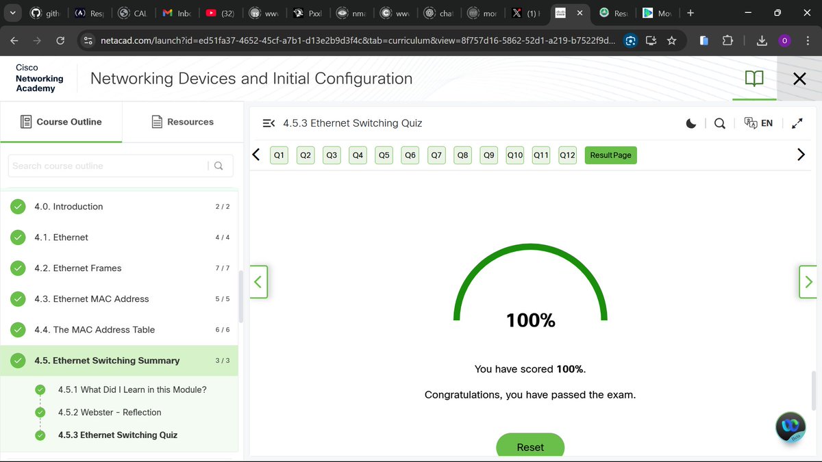Switch to the GitHub browser tab
Image resolution: width=822 pixels, height=462 pixels.
coord(47,13)
